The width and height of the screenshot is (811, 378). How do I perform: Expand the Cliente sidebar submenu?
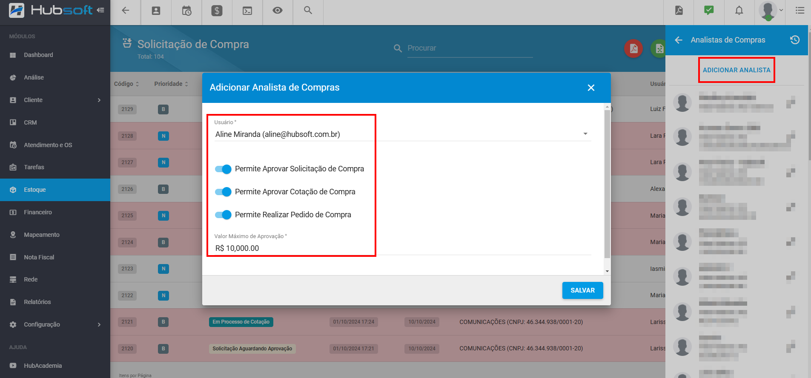pos(99,100)
